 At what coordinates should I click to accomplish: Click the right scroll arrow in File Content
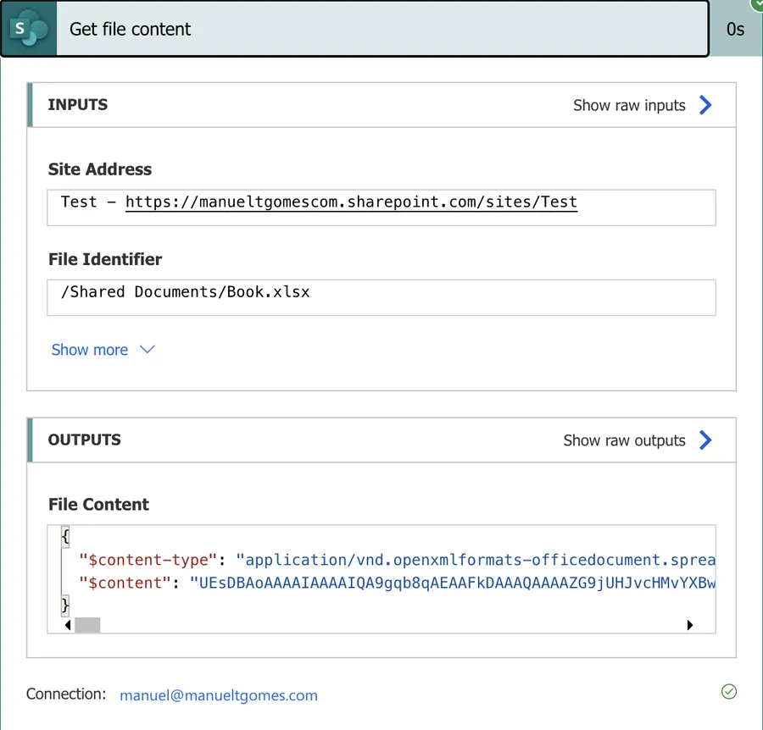pos(690,625)
